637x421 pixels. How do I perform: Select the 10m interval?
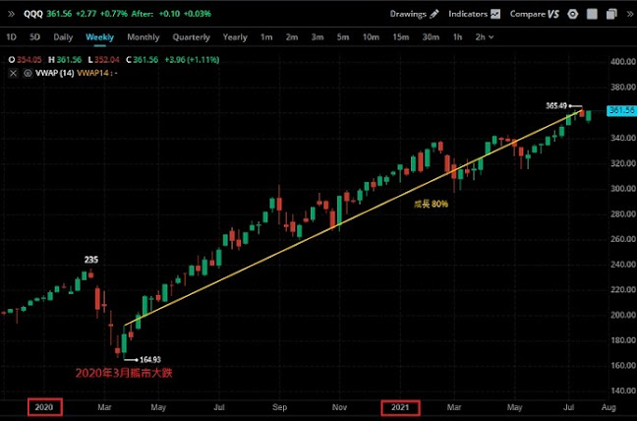(x=371, y=37)
